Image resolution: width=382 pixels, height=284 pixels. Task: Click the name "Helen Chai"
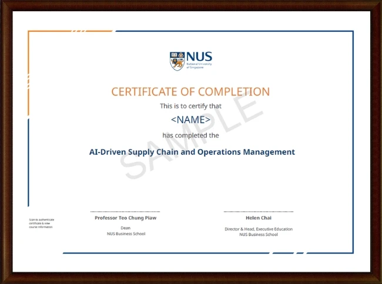coord(259,218)
